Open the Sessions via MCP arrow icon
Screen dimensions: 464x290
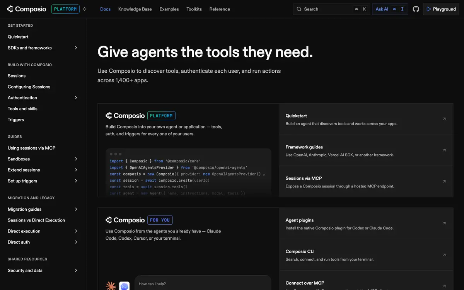coord(444,181)
